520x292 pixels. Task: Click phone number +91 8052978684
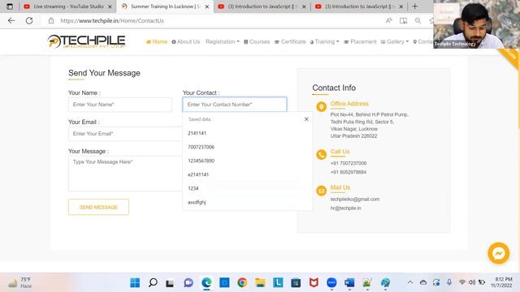click(x=349, y=172)
